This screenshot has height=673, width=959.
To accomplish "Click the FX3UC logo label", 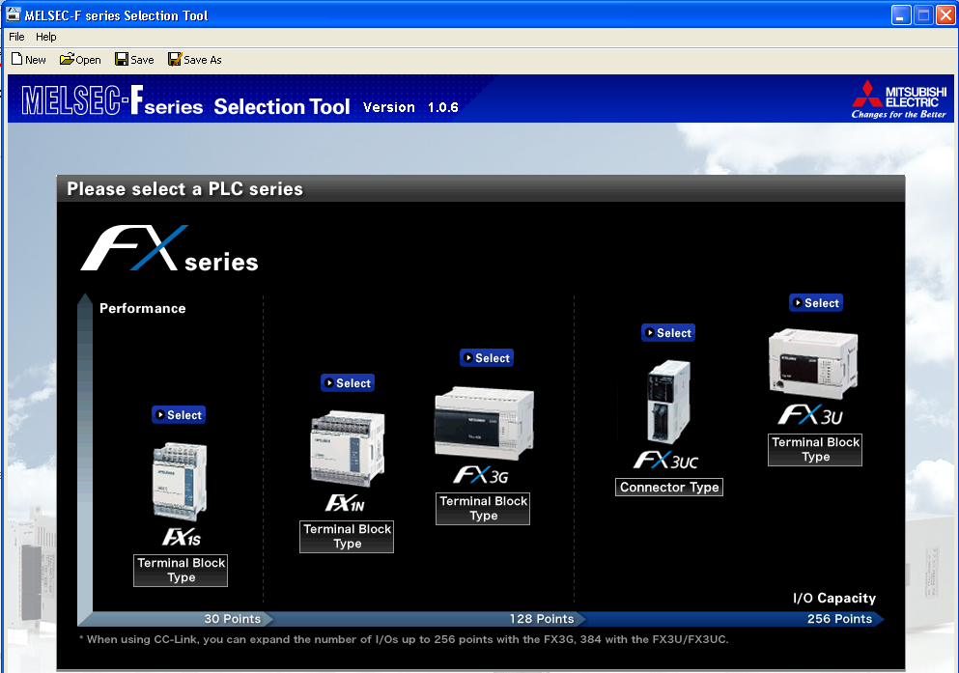I will pos(666,461).
